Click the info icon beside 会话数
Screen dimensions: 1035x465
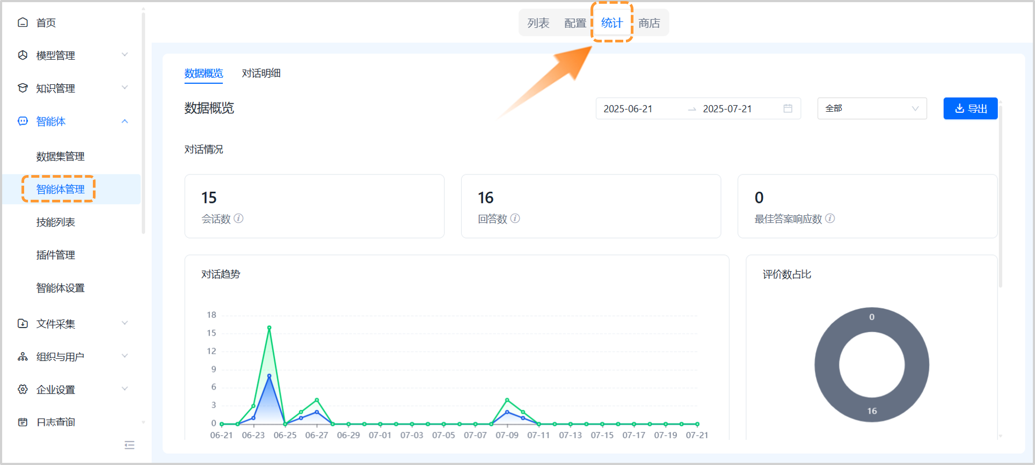(239, 219)
